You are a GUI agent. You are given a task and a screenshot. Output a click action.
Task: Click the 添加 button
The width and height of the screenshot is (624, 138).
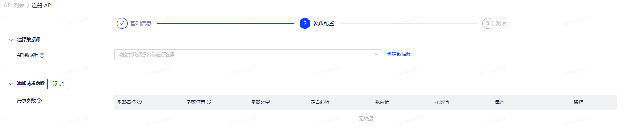58,84
